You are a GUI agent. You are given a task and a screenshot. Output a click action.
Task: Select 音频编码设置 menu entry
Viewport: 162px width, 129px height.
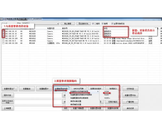(76, 104)
